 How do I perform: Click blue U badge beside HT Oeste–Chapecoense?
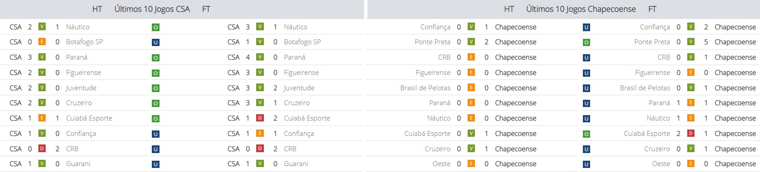pos(586,164)
